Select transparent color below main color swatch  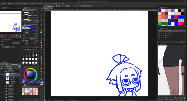[x=41, y=84]
